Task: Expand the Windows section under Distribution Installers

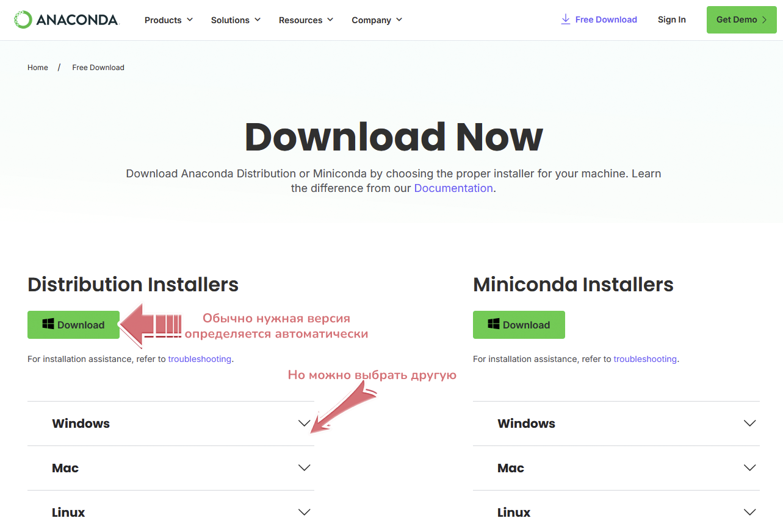Action: point(81,424)
